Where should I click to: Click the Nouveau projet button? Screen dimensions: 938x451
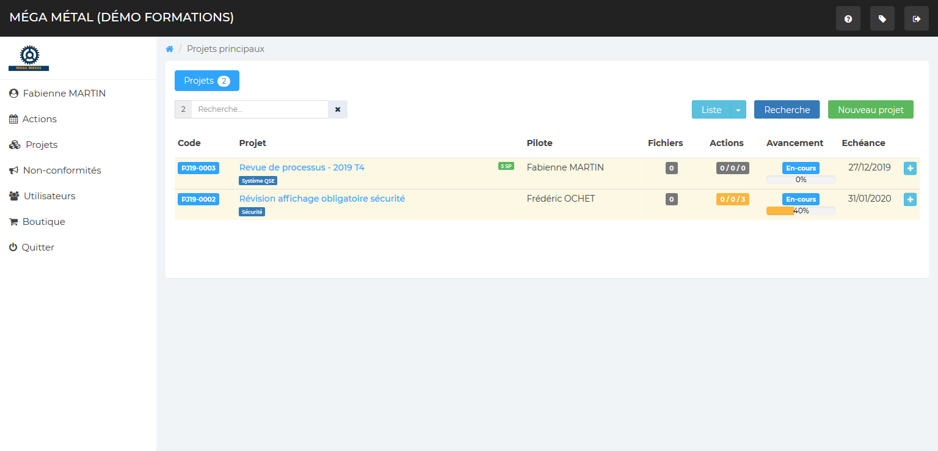(870, 110)
